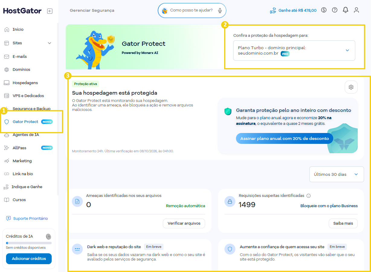Open notifications bell icon
Viewport: 371px width, 272px height.
346,10
